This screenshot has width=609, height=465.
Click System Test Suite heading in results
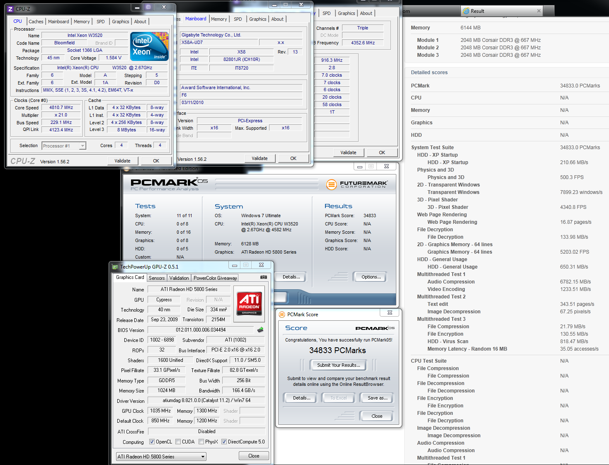[x=432, y=148]
